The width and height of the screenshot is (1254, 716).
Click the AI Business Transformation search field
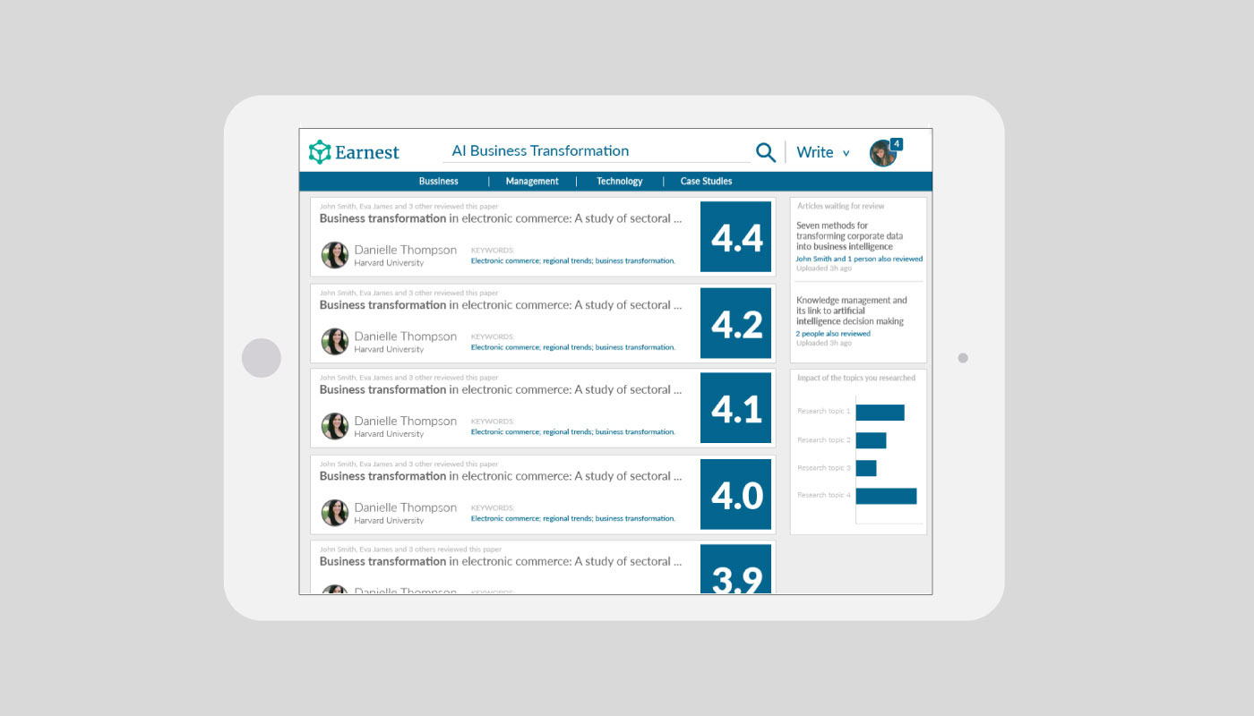597,150
